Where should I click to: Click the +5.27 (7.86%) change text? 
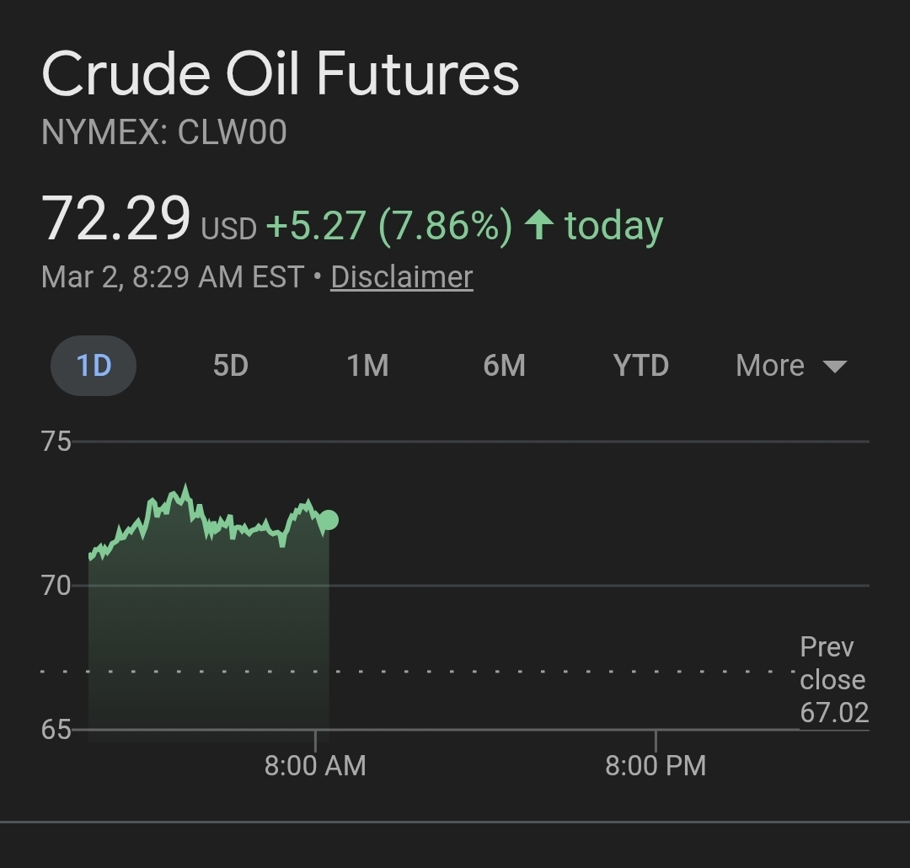[388, 226]
